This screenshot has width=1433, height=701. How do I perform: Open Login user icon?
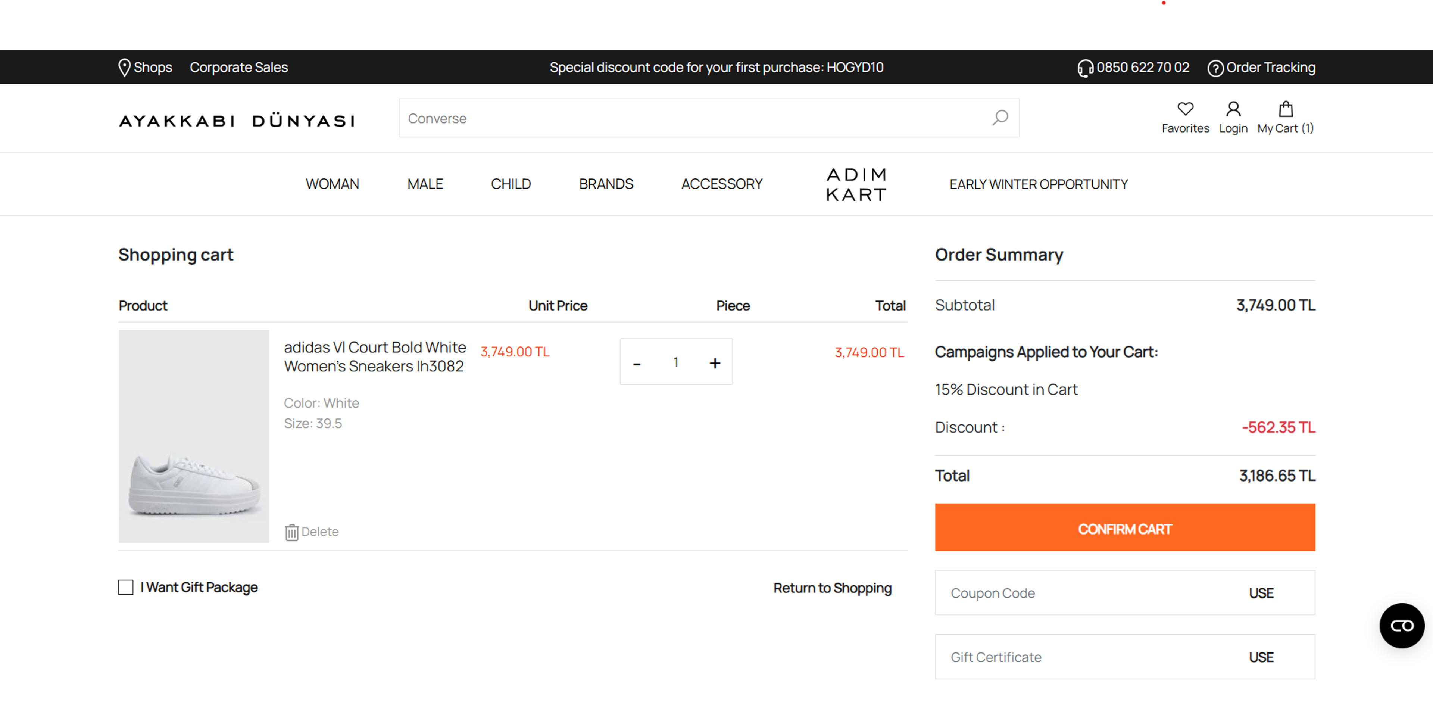tap(1233, 109)
